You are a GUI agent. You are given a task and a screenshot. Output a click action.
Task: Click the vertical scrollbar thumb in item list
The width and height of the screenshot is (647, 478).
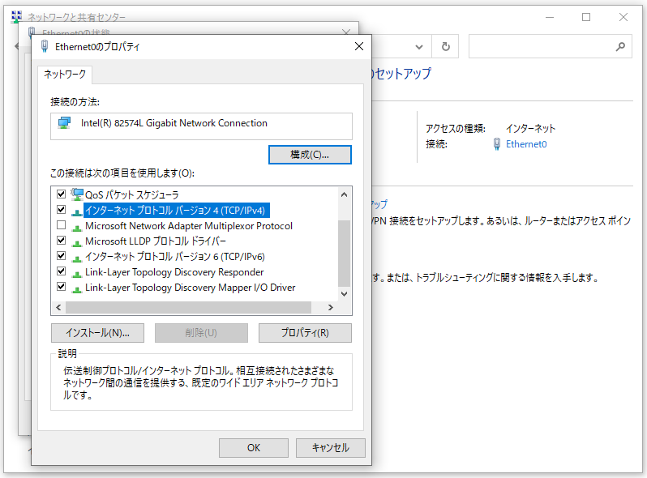click(344, 254)
